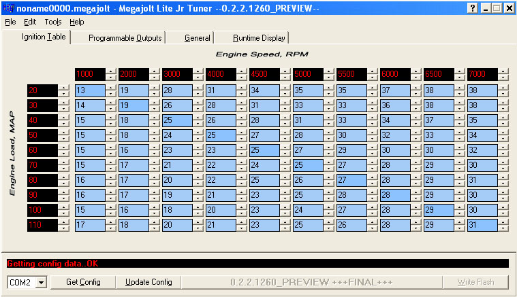Click the up arrow beside cell at 1000 RPM, load 20
This screenshot has width=517, height=297.
click(111, 88)
